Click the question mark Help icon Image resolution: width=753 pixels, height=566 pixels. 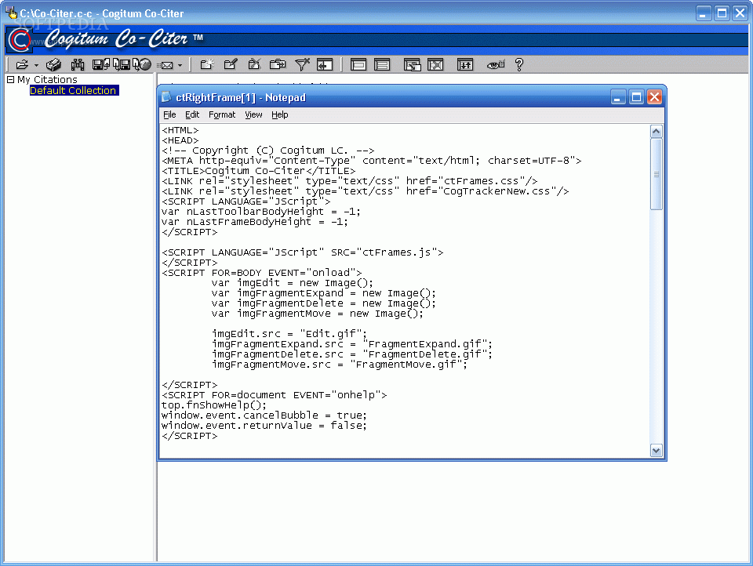click(x=519, y=64)
